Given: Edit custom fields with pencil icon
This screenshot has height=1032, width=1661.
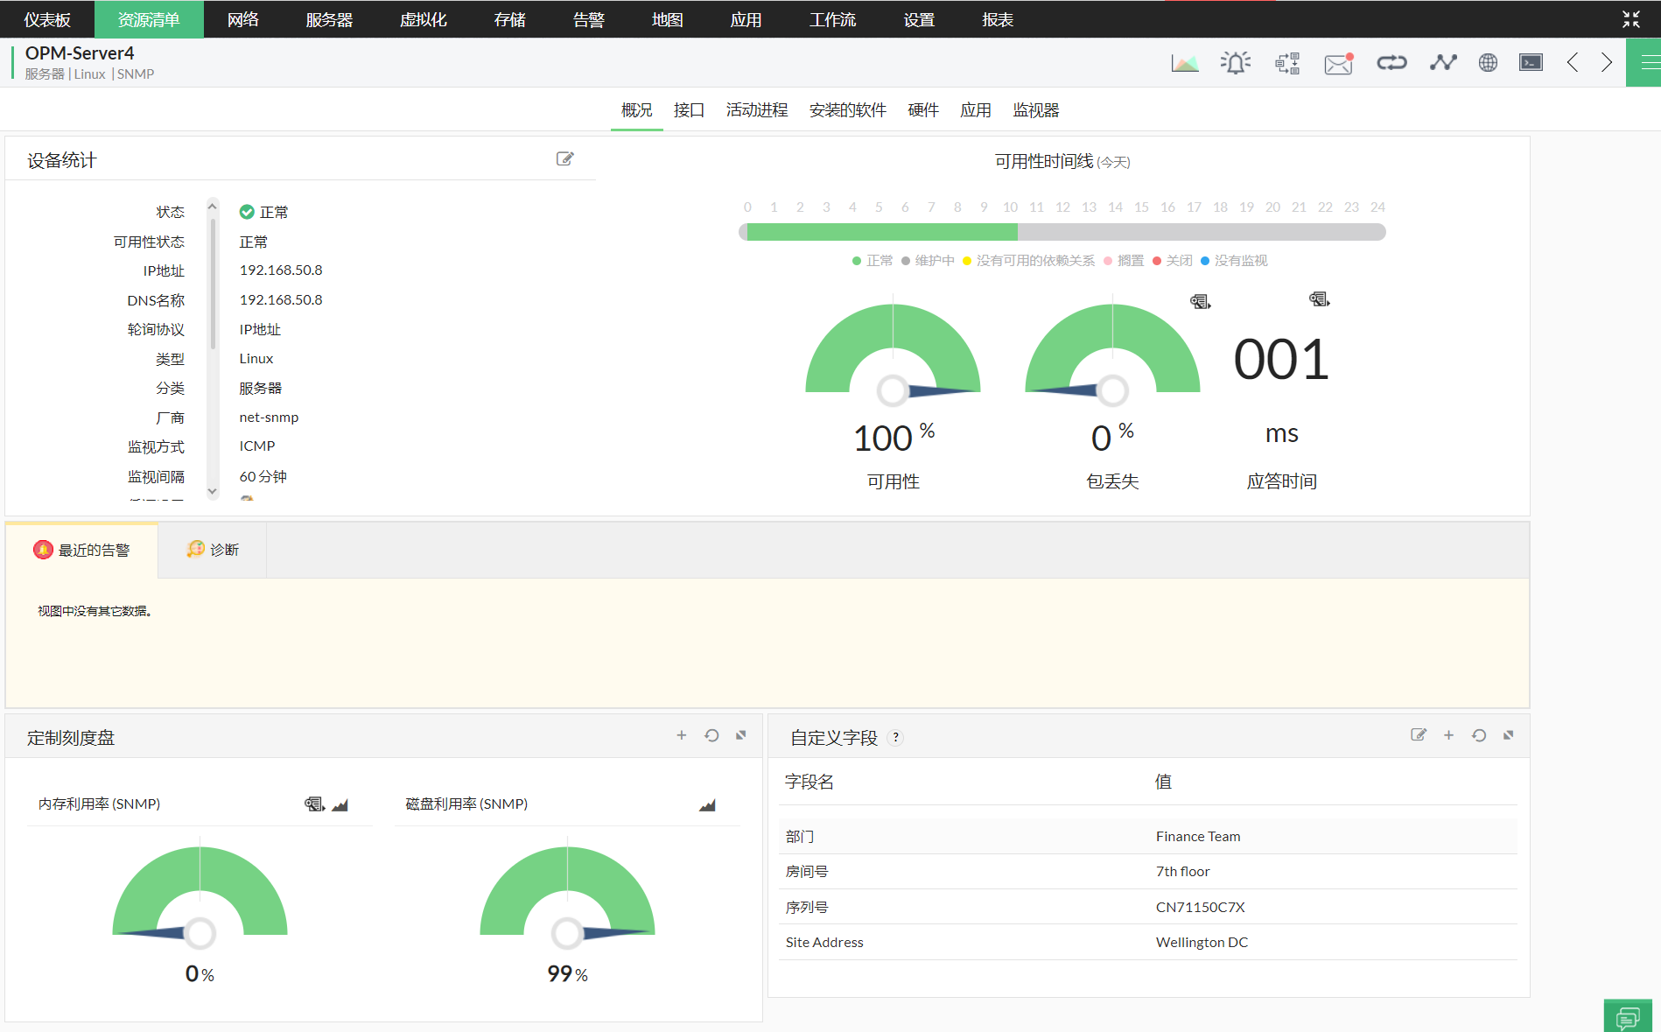Looking at the screenshot, I should tap(1419, 734).
